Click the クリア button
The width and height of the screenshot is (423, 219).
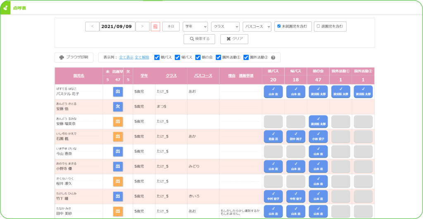pyautogui.click(x=234, y=39)
